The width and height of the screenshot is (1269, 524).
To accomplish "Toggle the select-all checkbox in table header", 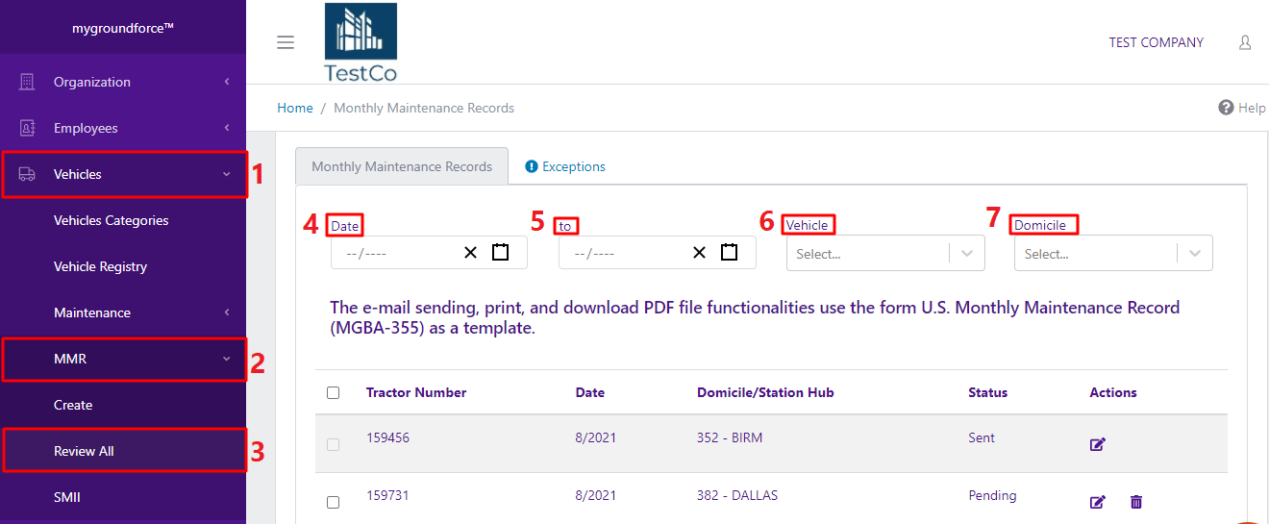I will (x=333, y=392).
